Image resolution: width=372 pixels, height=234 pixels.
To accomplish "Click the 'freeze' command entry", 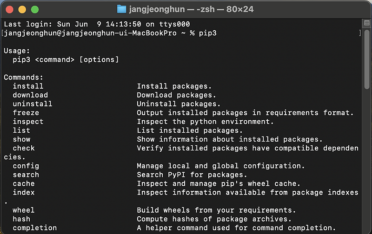I will (26, 113).
